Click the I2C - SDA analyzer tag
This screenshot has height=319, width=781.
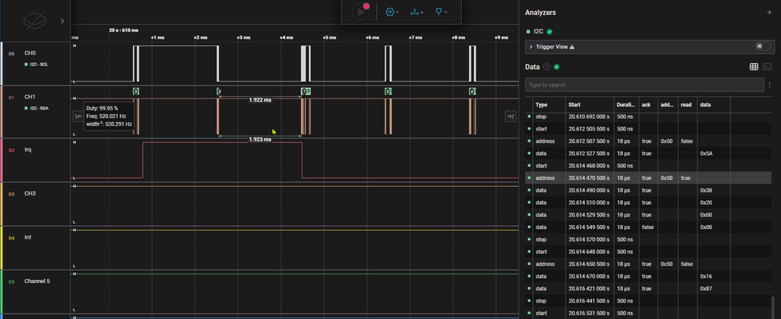coord(37,108)
